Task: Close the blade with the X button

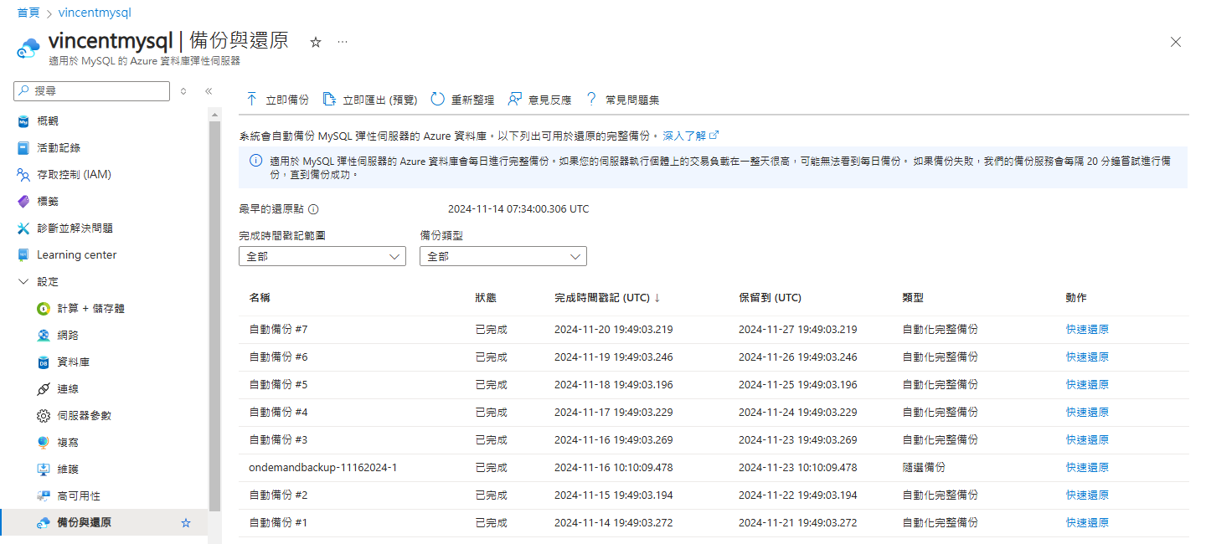Action: point(1176,42)
